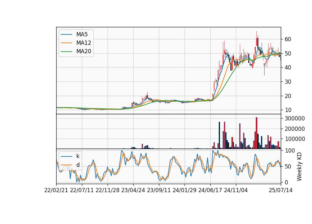Click the blue MA5 legend line sample
312x224 pixels.
click(66, 35)
